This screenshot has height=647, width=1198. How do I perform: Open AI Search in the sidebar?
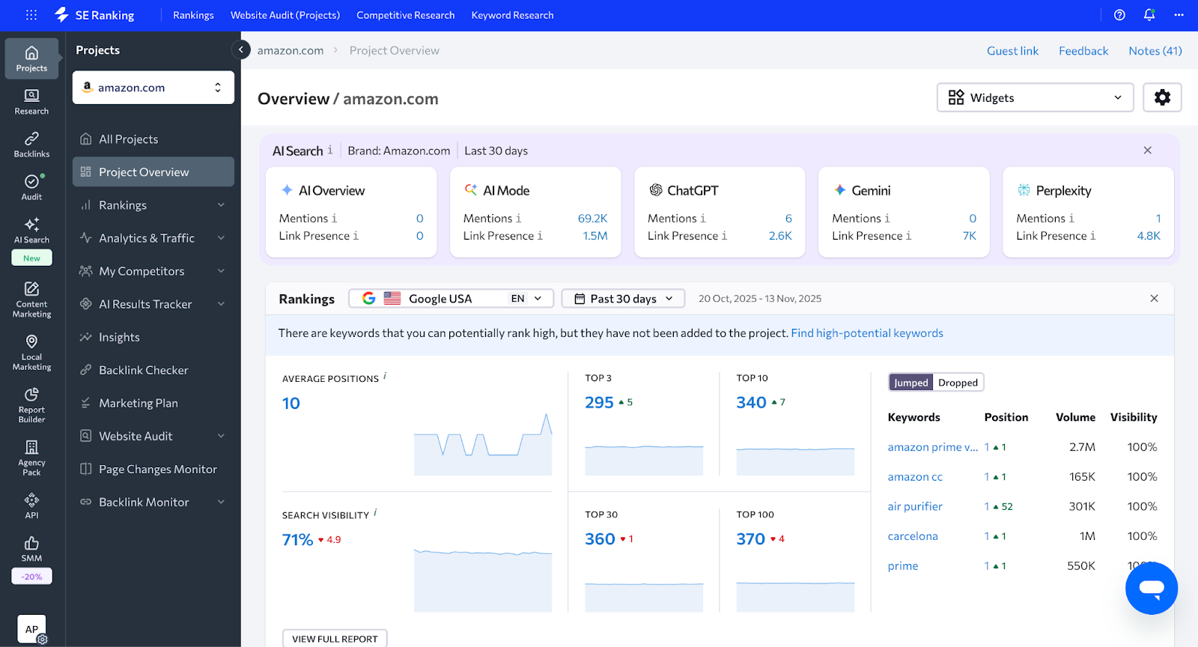[31, 231]
